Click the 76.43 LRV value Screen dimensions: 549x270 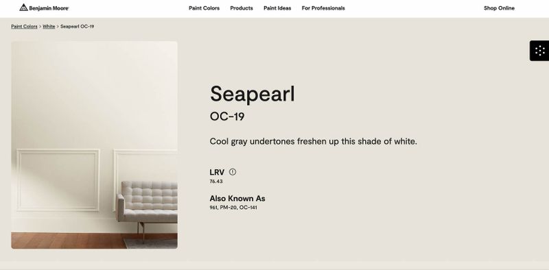pos(216,181)
